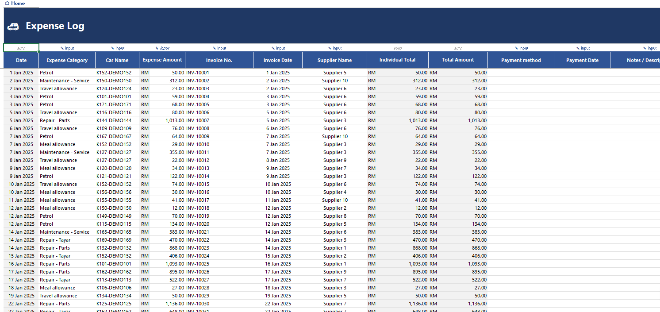660x312 pixels.
Task: Click the input marker above Supplier Name
Action: 335,48
